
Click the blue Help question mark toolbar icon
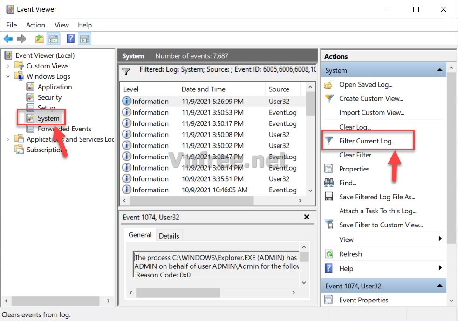(70, 39)
